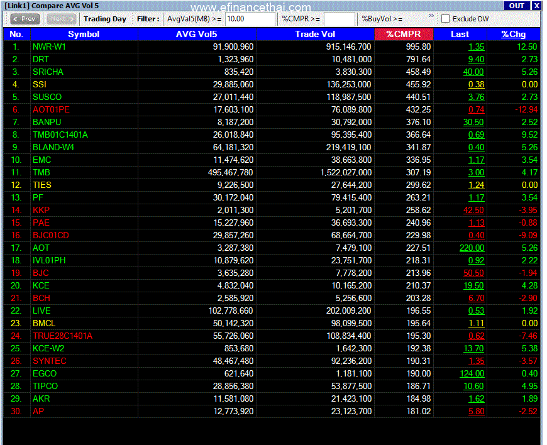The image size is (547, 445).
Task: Select symbol NWR-W1
Action: (49, 47)
